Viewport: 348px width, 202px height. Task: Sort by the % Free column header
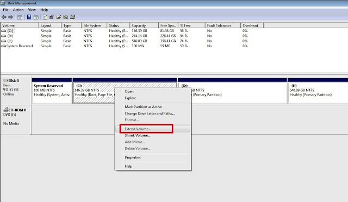click(x=191, y=26)
